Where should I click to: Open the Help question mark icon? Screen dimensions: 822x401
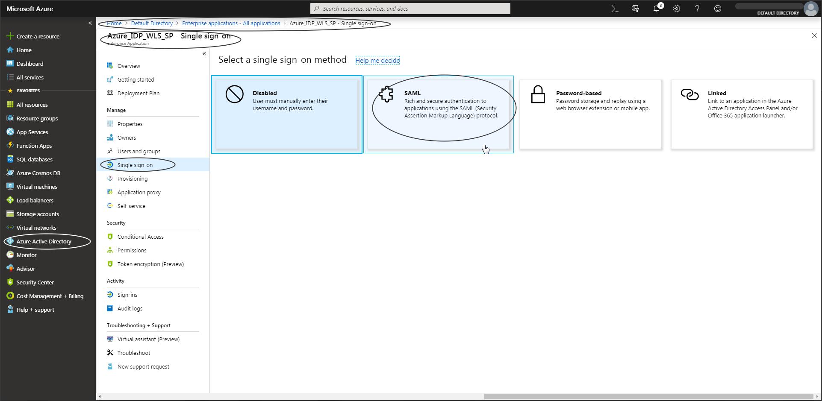(697, 9)
